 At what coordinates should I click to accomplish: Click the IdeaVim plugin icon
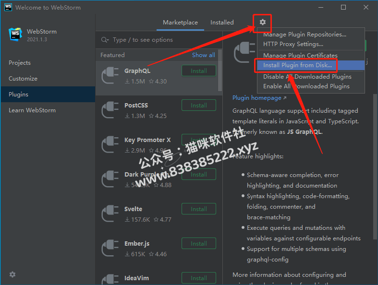coord(110,279)
